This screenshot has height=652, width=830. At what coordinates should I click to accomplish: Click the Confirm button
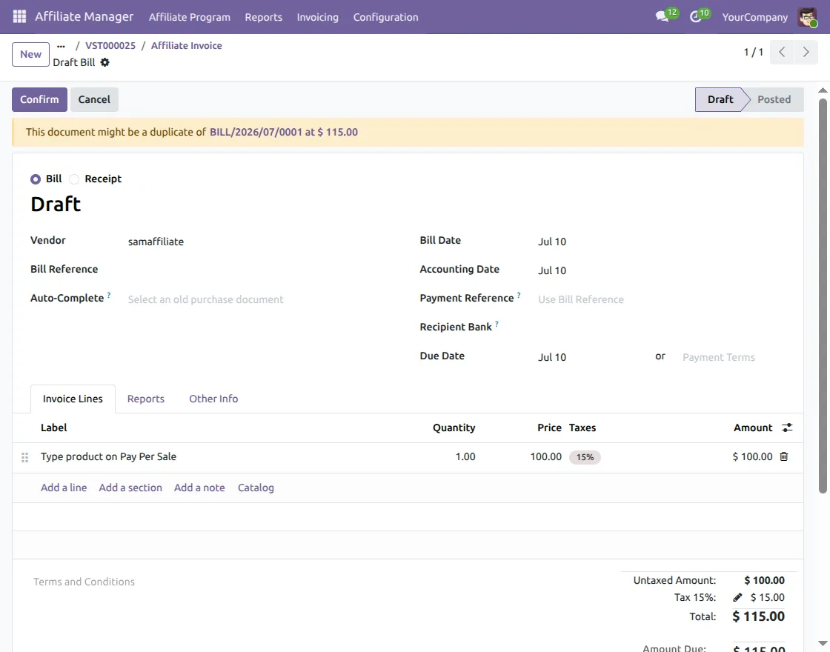(x=40, y=99)
